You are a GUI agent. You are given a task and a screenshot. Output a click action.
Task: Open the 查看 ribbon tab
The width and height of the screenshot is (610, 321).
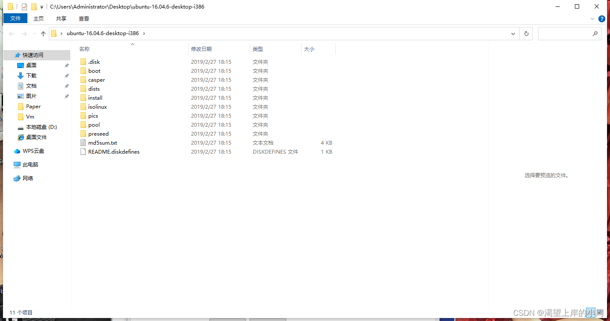tap(84, 18)
